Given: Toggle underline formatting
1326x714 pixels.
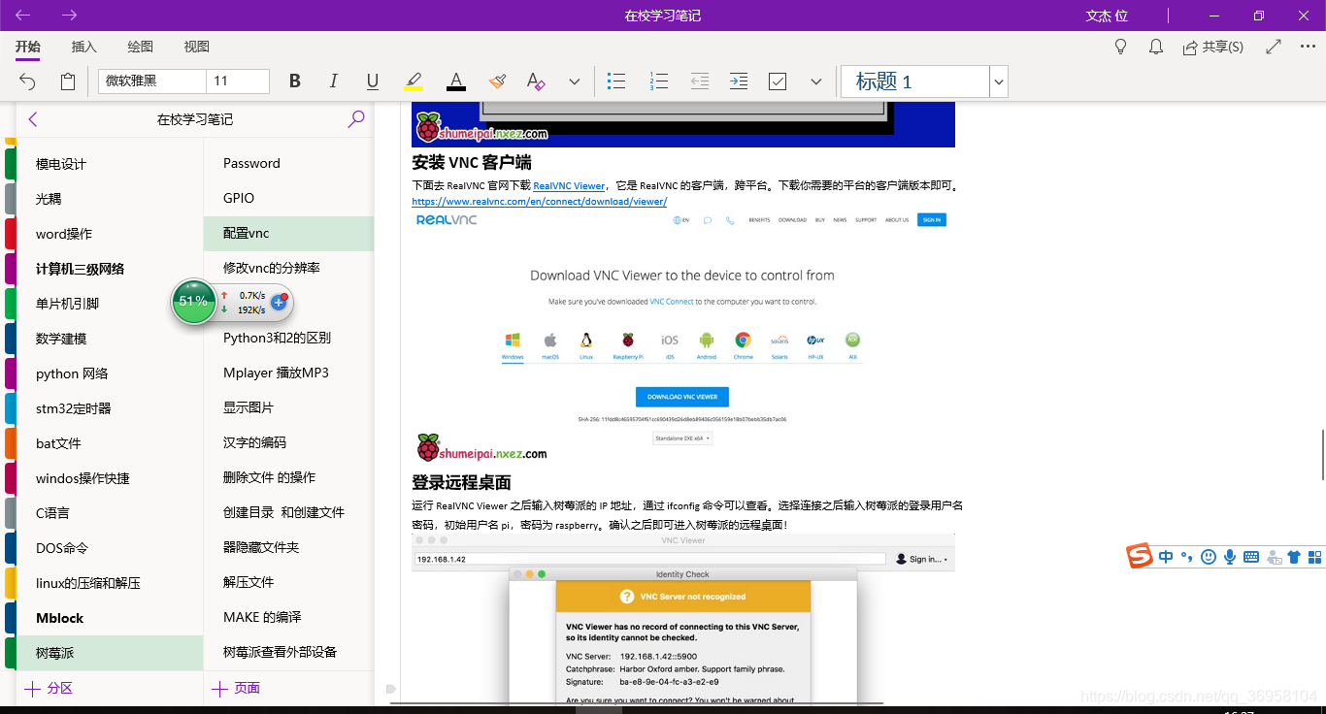Looking at the screenshot, I should [373, 81].
